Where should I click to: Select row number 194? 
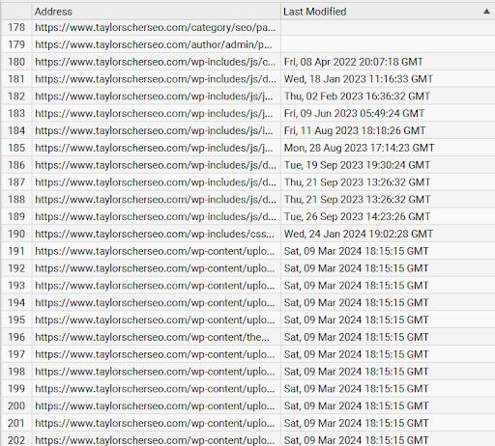click(16, 302)
